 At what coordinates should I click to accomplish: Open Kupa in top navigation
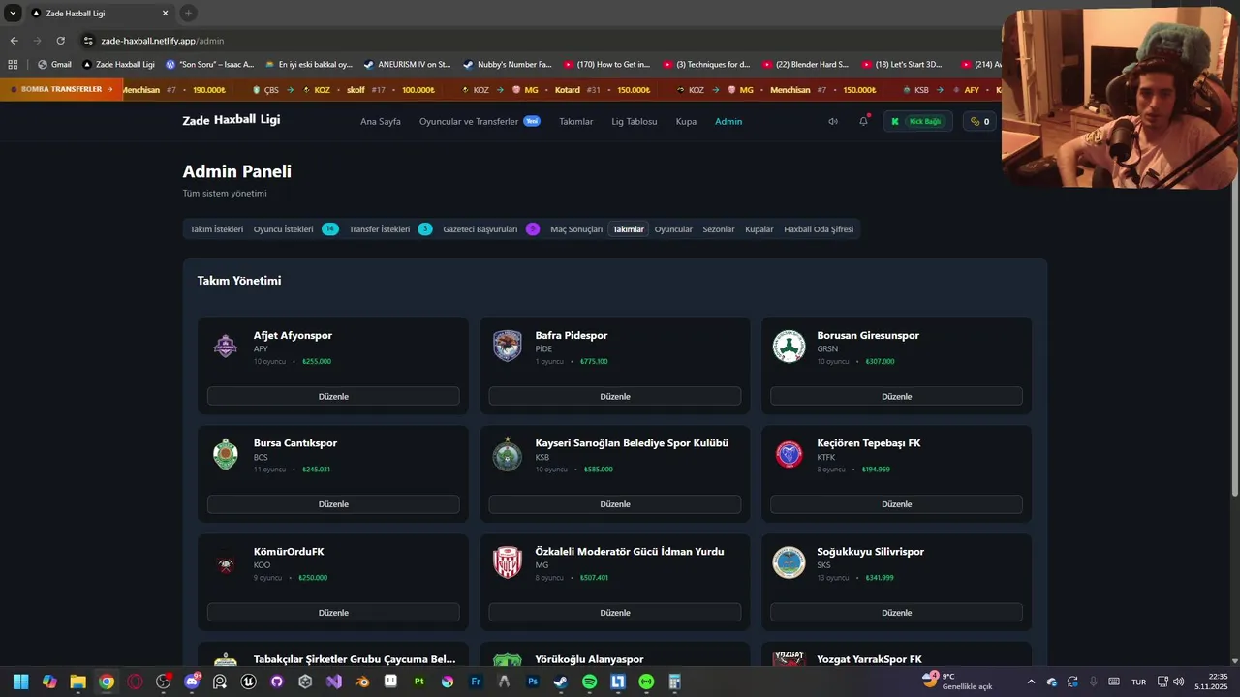686,122
